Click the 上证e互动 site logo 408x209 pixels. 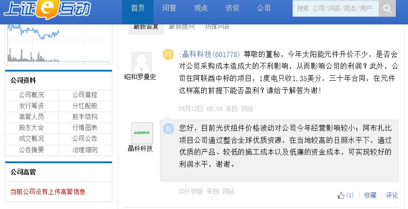[x=47, y=10]
